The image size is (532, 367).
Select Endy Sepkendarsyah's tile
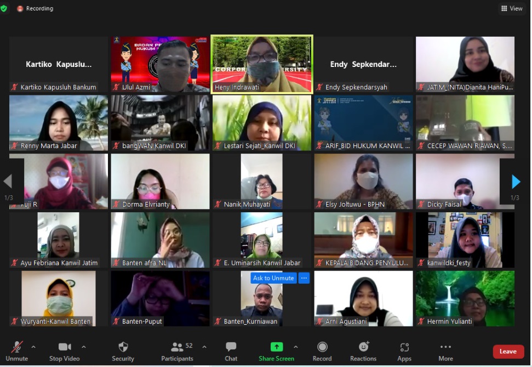click(x=363, y=64)
